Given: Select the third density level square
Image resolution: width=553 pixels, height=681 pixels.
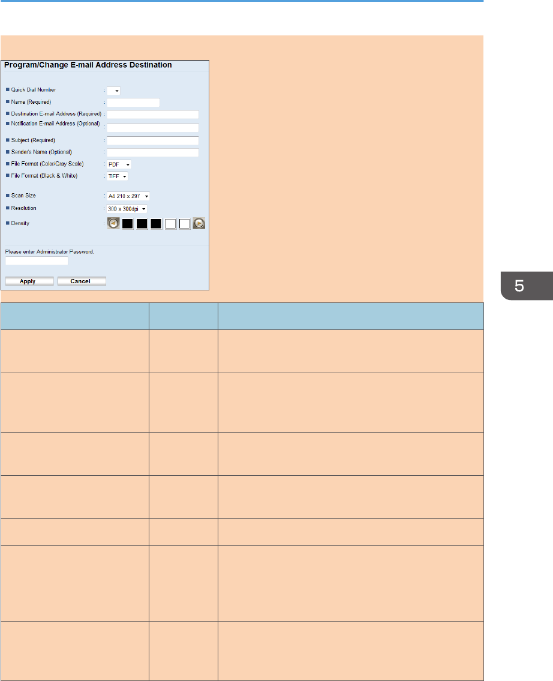Looking at the screenshot, I should click(x=156, y=224).
